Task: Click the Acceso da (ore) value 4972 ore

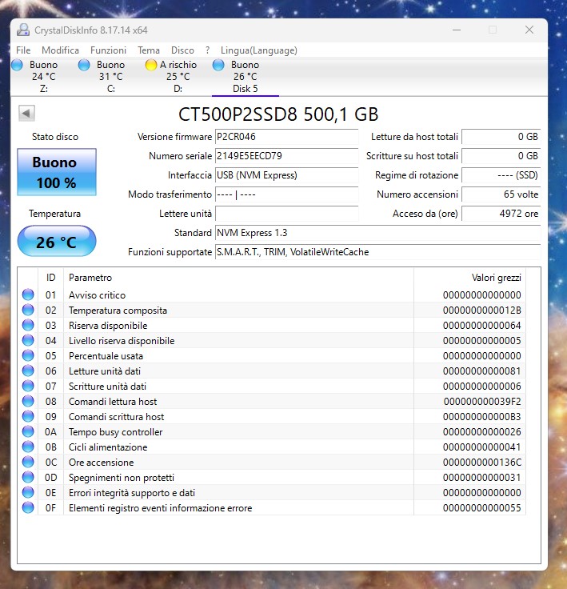Action: pyautogui.click(x=501, y=214)
